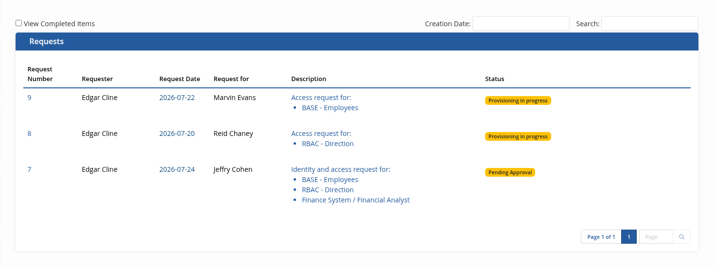Click the Status column header
The image size is (714, 267).
(495, 79)
